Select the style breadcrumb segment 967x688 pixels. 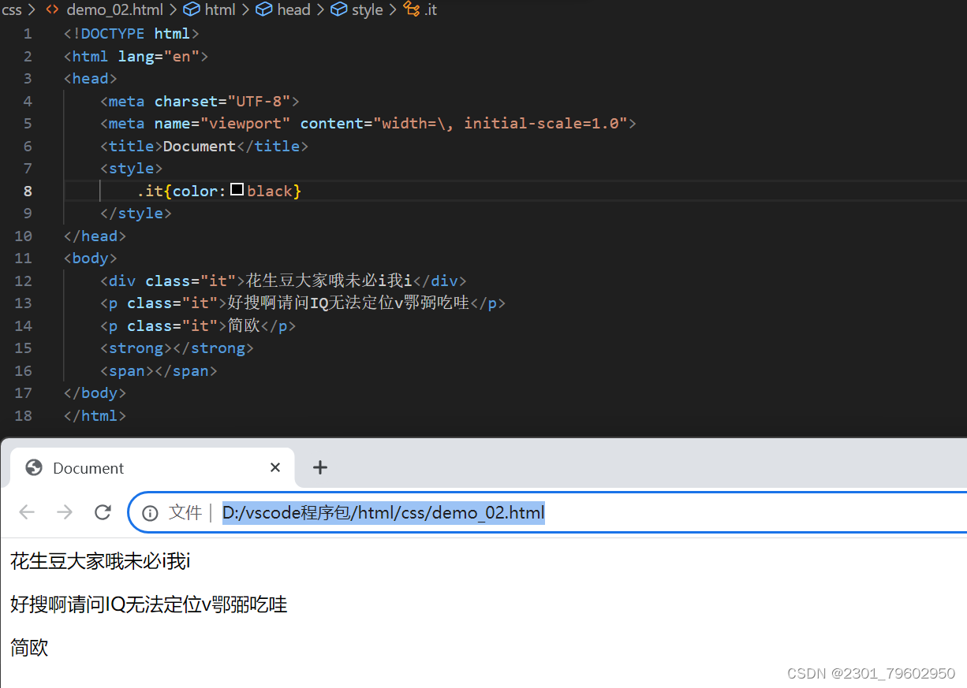pos(368,10)
